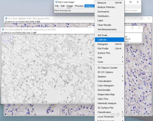
Task: Open Surface Plot... menu entry
Action: tap(109, 53)
